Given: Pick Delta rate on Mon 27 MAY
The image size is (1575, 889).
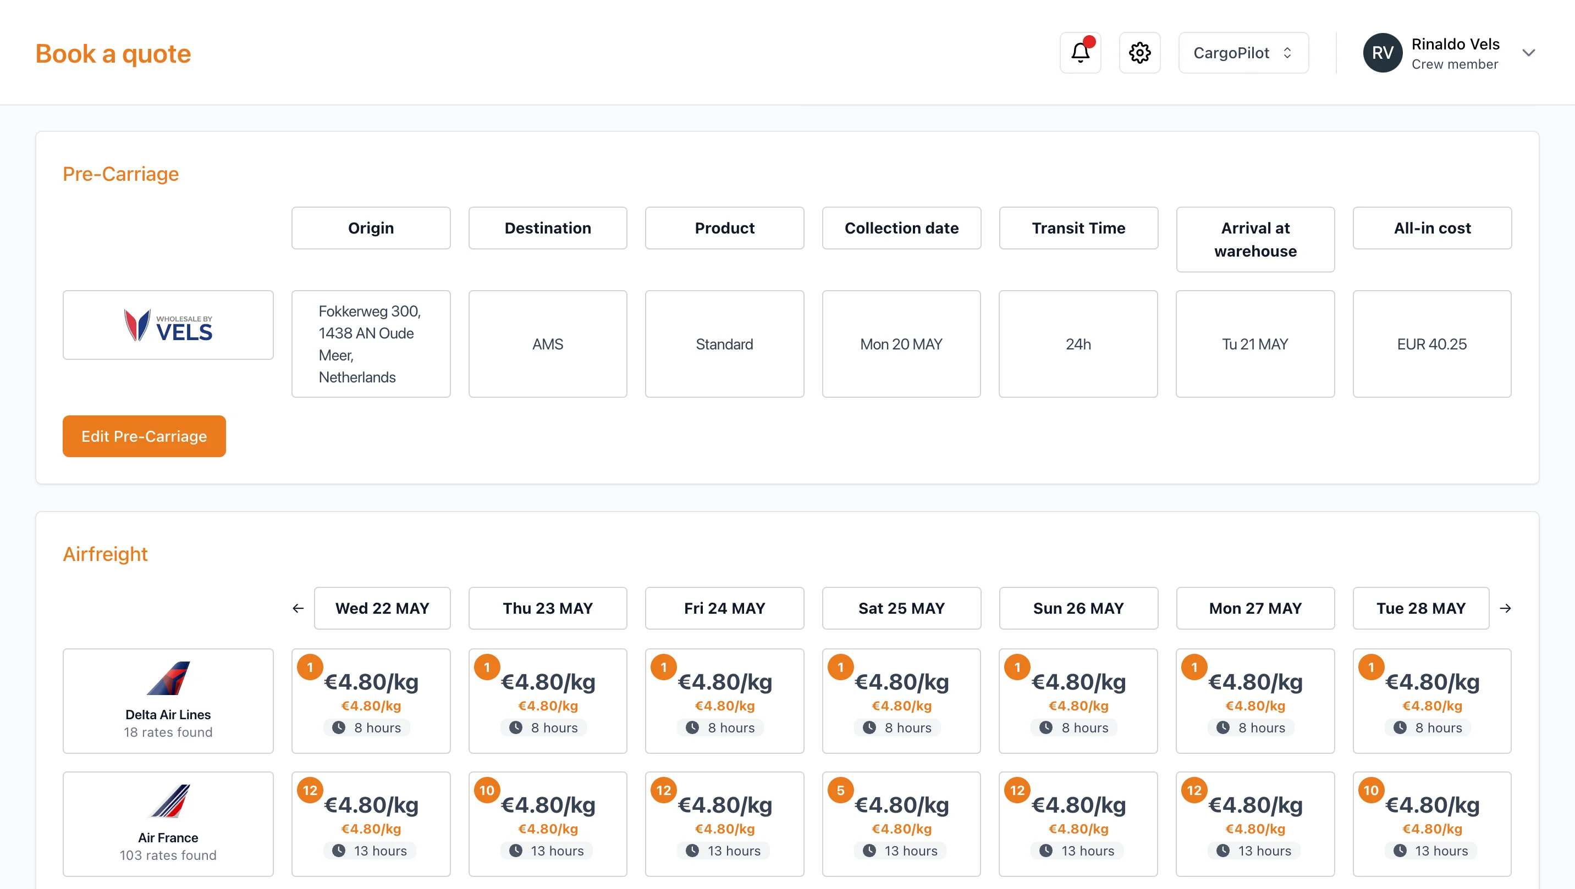Looking at the screenshot, I should [x=1254, y=701].
